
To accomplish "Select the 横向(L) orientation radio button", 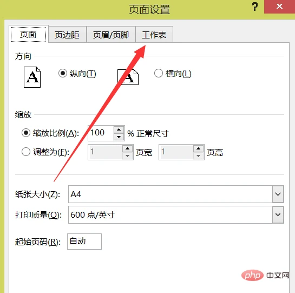I will [159, 73].
